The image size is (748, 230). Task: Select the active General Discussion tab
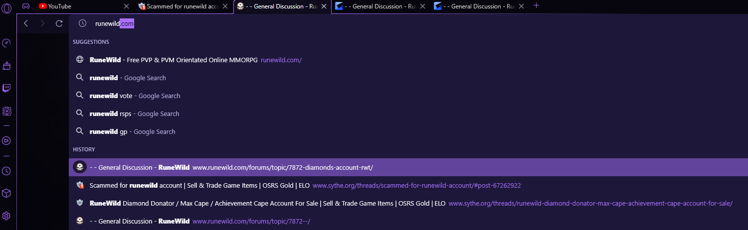click(x=282, y=6)
